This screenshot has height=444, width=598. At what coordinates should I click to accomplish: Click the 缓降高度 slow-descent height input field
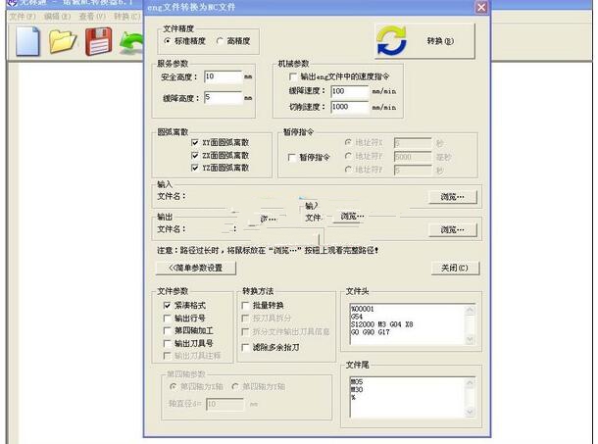coord(224,98)
